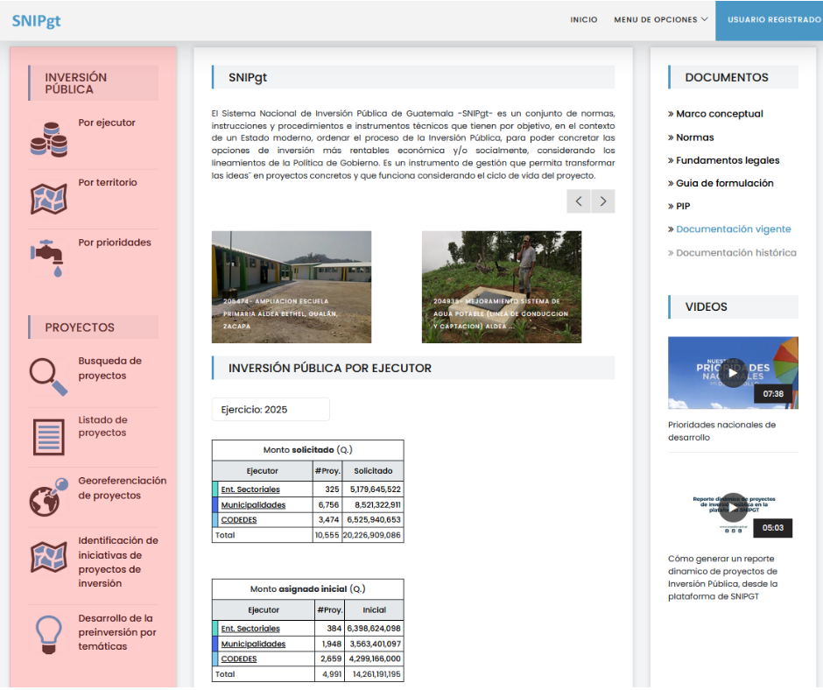Click the Inicio menu item

[x=584, y=19]
